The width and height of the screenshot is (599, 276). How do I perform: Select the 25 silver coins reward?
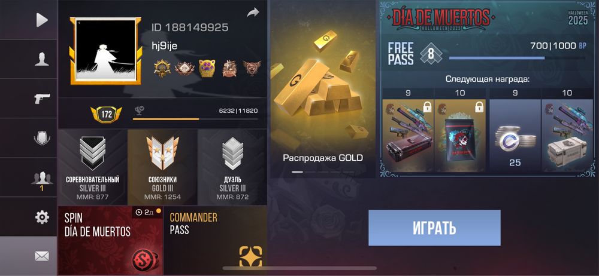coord(515,136)
